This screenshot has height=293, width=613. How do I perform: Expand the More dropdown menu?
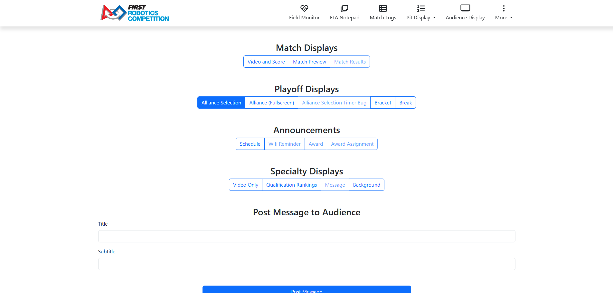[504, 17]
